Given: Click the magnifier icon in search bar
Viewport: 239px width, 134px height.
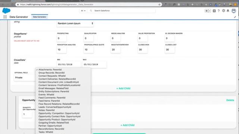Looking at the screenshot, I should [x=91, y=11].
